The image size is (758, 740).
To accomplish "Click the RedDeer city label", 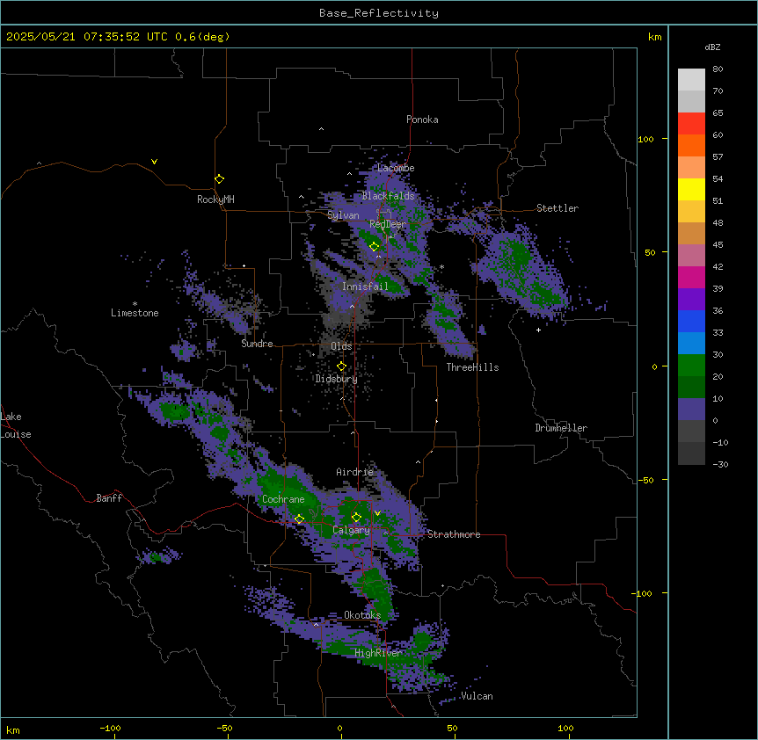I will pos(388,224).
